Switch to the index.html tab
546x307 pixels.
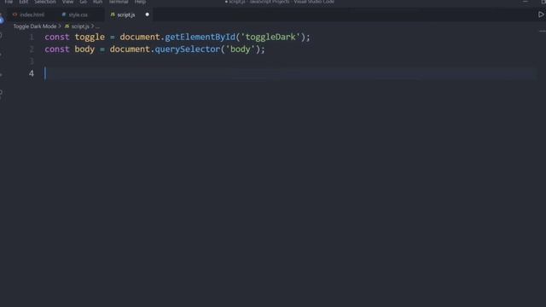click(x=32, y=14)
